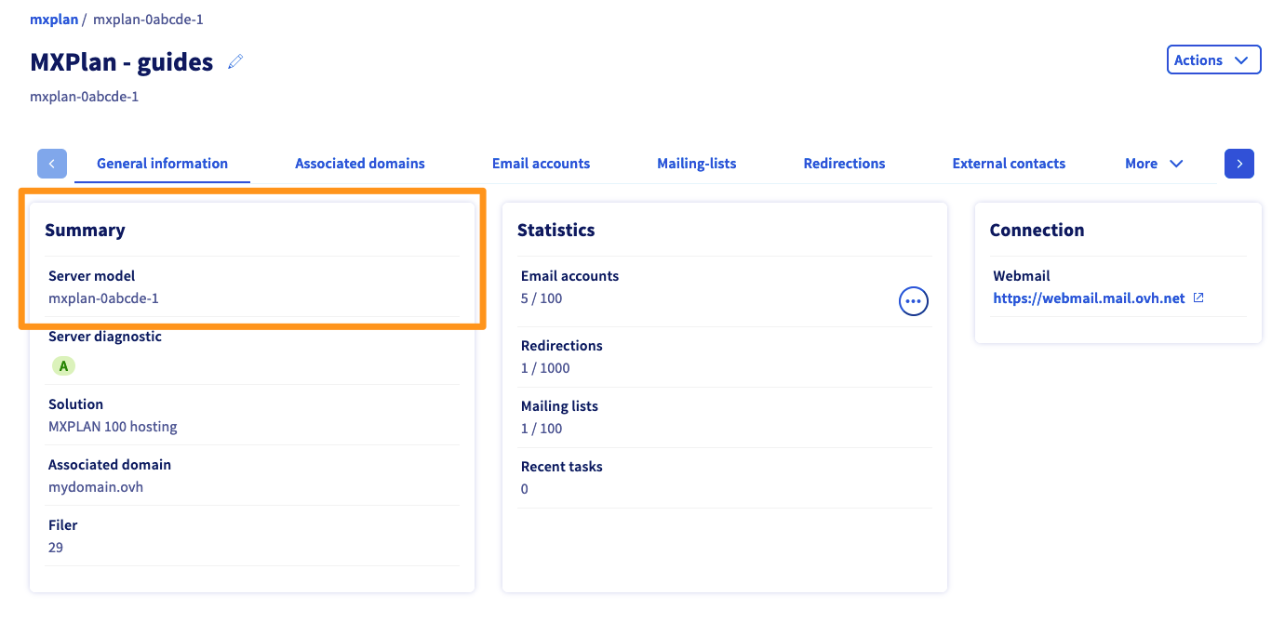The height and width of the screenshot is (622, 1285).
Task: Expand the More tab dropdown
Action: pos(1154,164)
